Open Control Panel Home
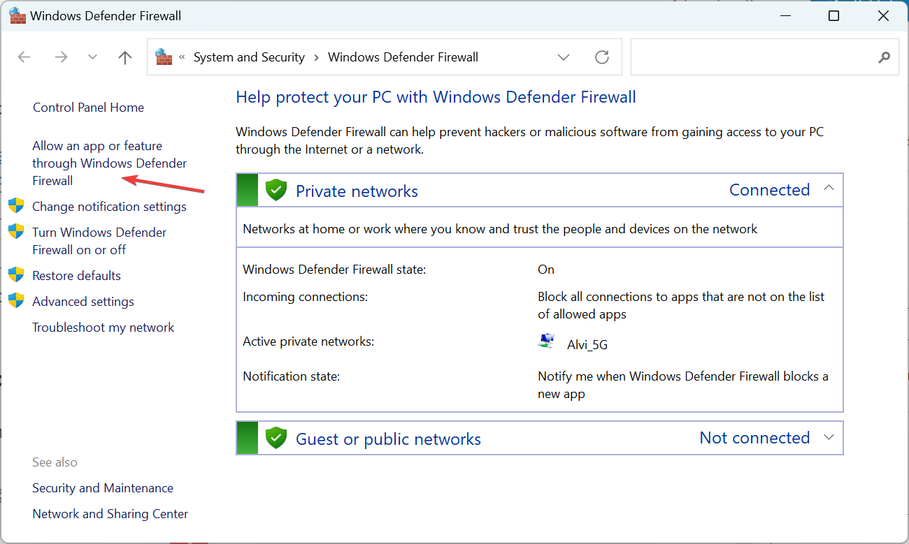 pyautogui.click(x=88, y=108)
